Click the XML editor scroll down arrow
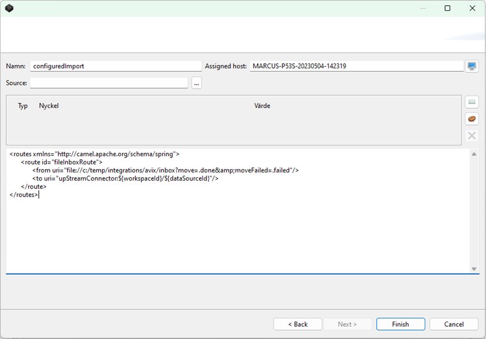The height and width of the screenshot is (339, 486). [474, 269]
